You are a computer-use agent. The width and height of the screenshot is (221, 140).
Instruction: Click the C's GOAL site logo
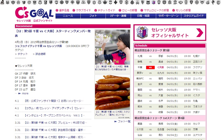[34, 14]
